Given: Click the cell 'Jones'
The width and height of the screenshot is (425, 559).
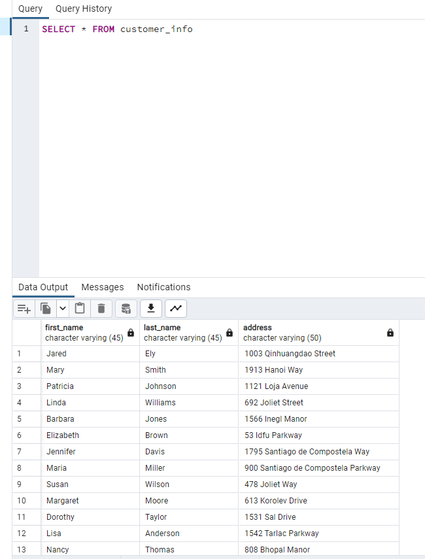Looking at the screenshot, I should [x=189, y=419].
